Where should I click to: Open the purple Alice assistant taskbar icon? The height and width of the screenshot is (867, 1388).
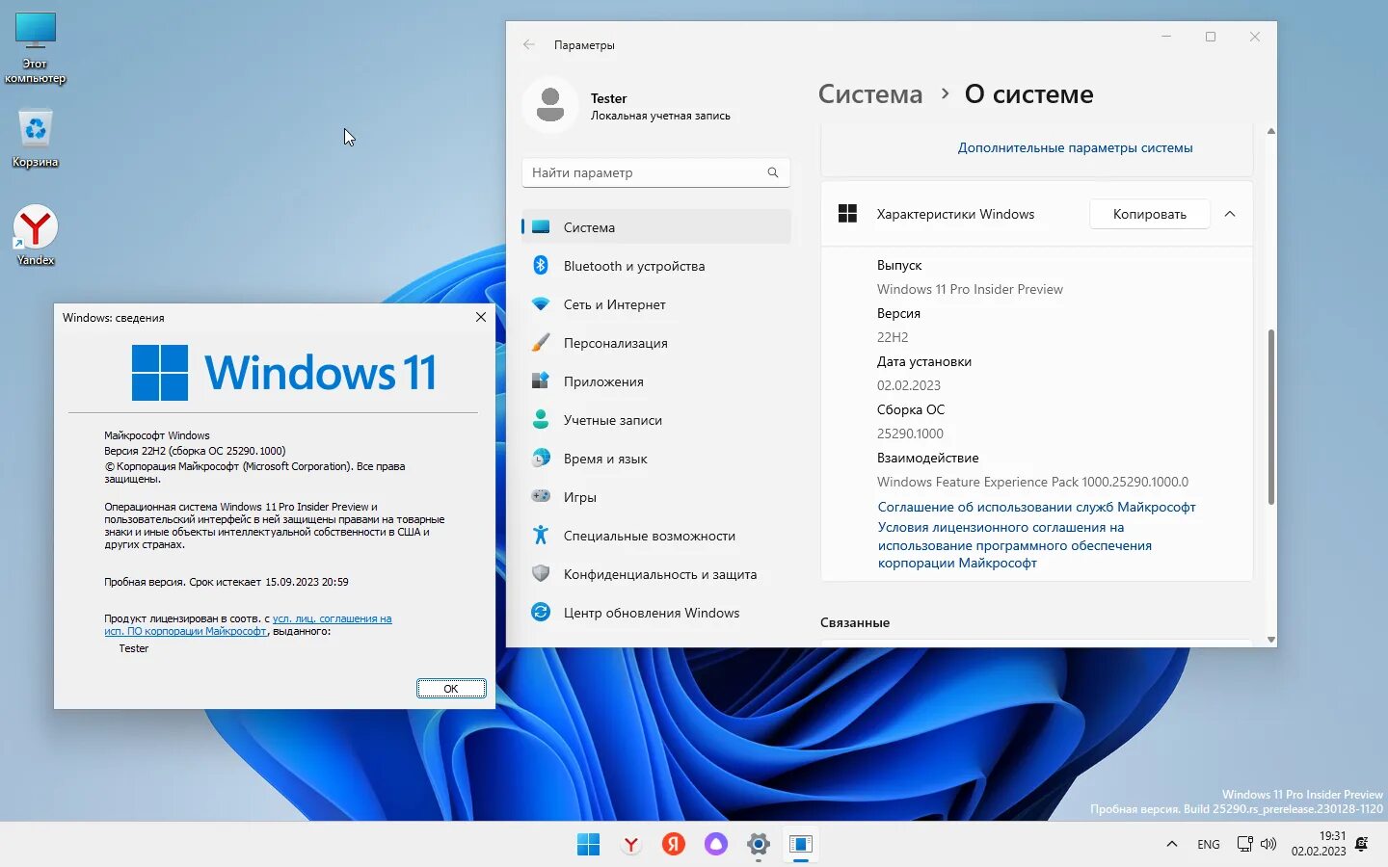coord(715,845)
